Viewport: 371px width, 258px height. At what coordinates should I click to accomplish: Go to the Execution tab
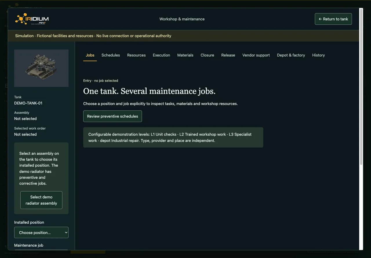click(161, 55)
